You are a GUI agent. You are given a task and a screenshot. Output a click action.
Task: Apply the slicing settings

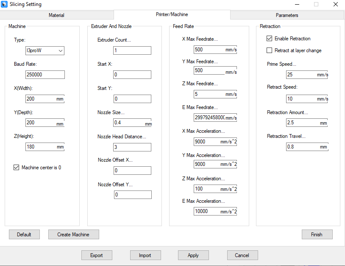[193, 255]
